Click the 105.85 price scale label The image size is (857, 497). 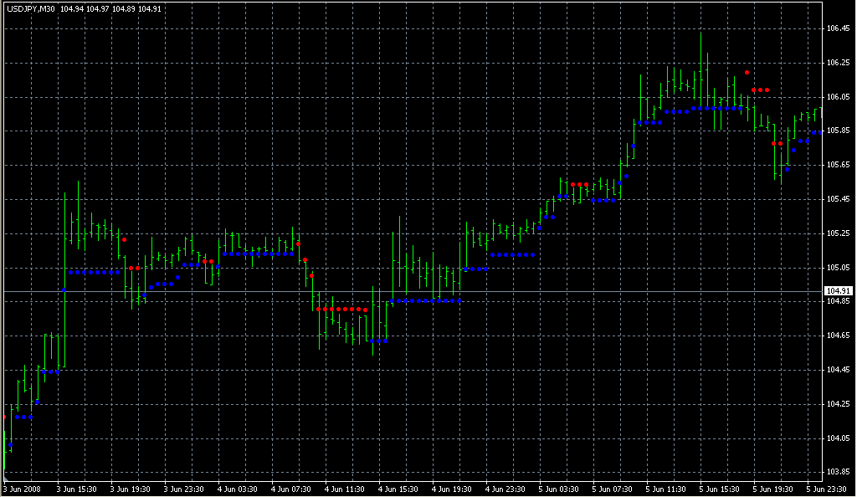click(838, 131)
